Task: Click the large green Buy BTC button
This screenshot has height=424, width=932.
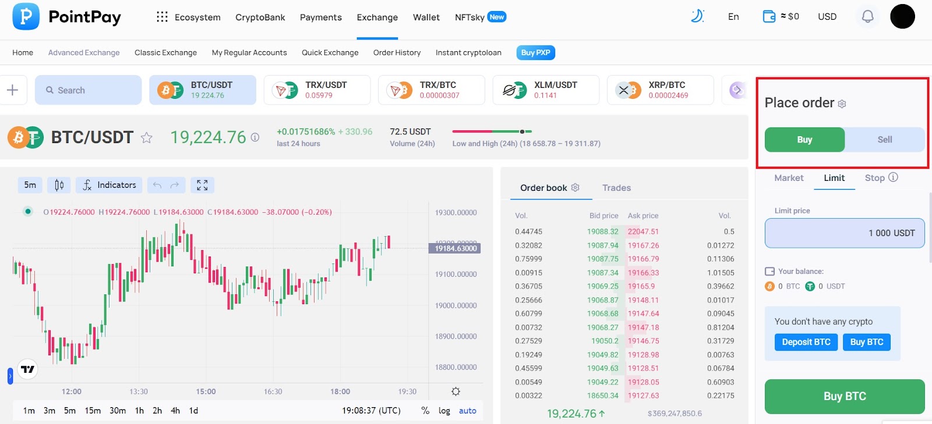Action: (845, 397)
